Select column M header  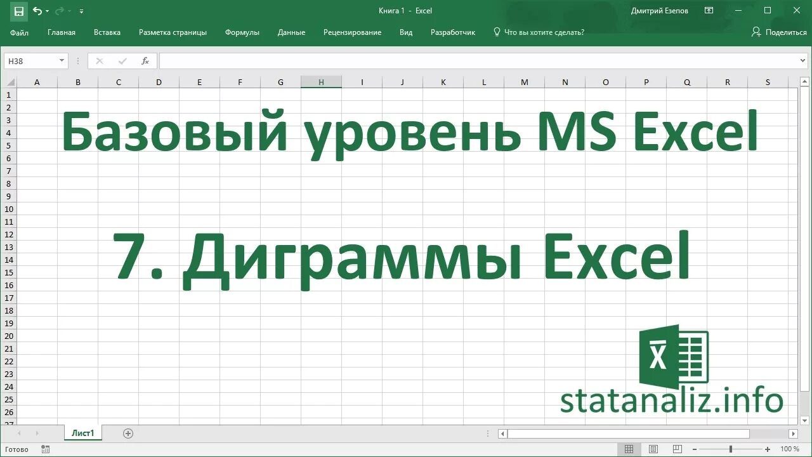524,82
